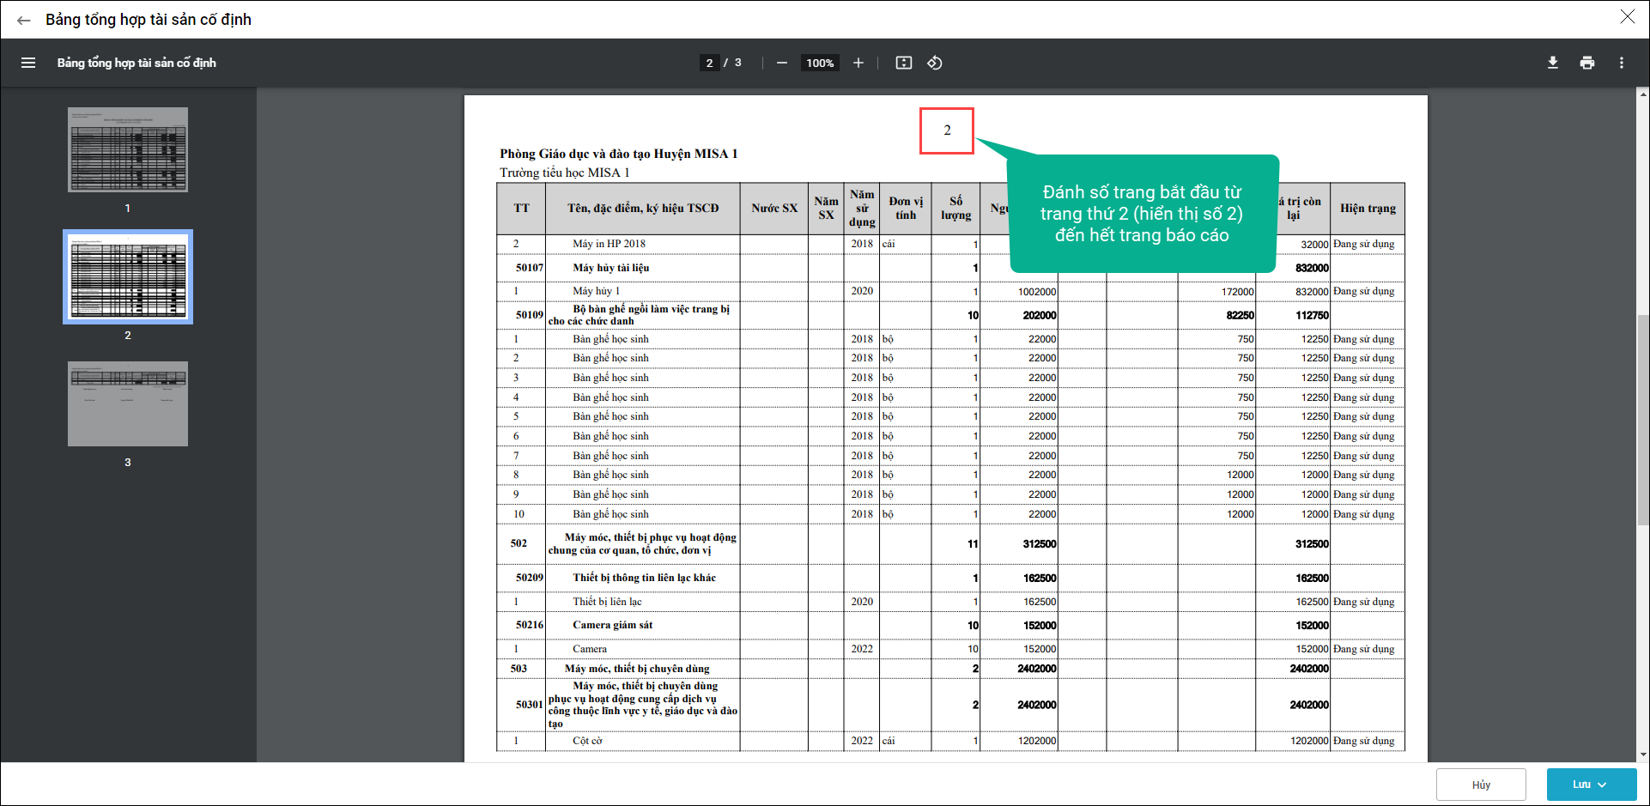
Task: Zoom in with the plus icon
Action: 858,63
